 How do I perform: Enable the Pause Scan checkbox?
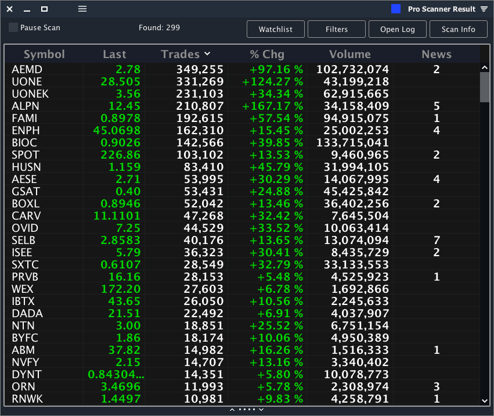pyautogui.click(x=13, y=28)
